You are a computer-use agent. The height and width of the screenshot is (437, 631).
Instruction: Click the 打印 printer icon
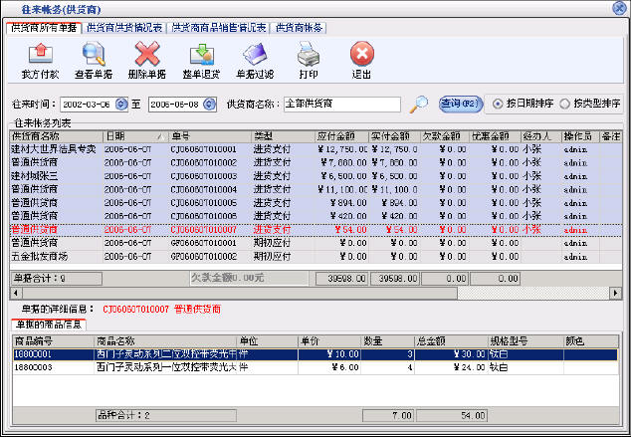coord(309,54)
